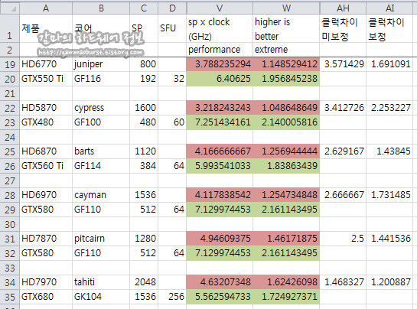Screen dimensions: 417x309
Task: Click red cell 3.788235294
Action: pos(220,64)
